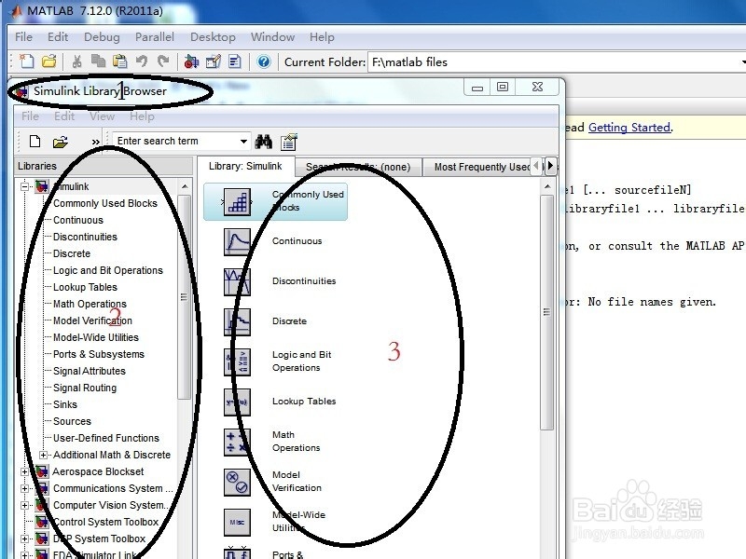Create a new model in Library Browser

coord(35,142)
